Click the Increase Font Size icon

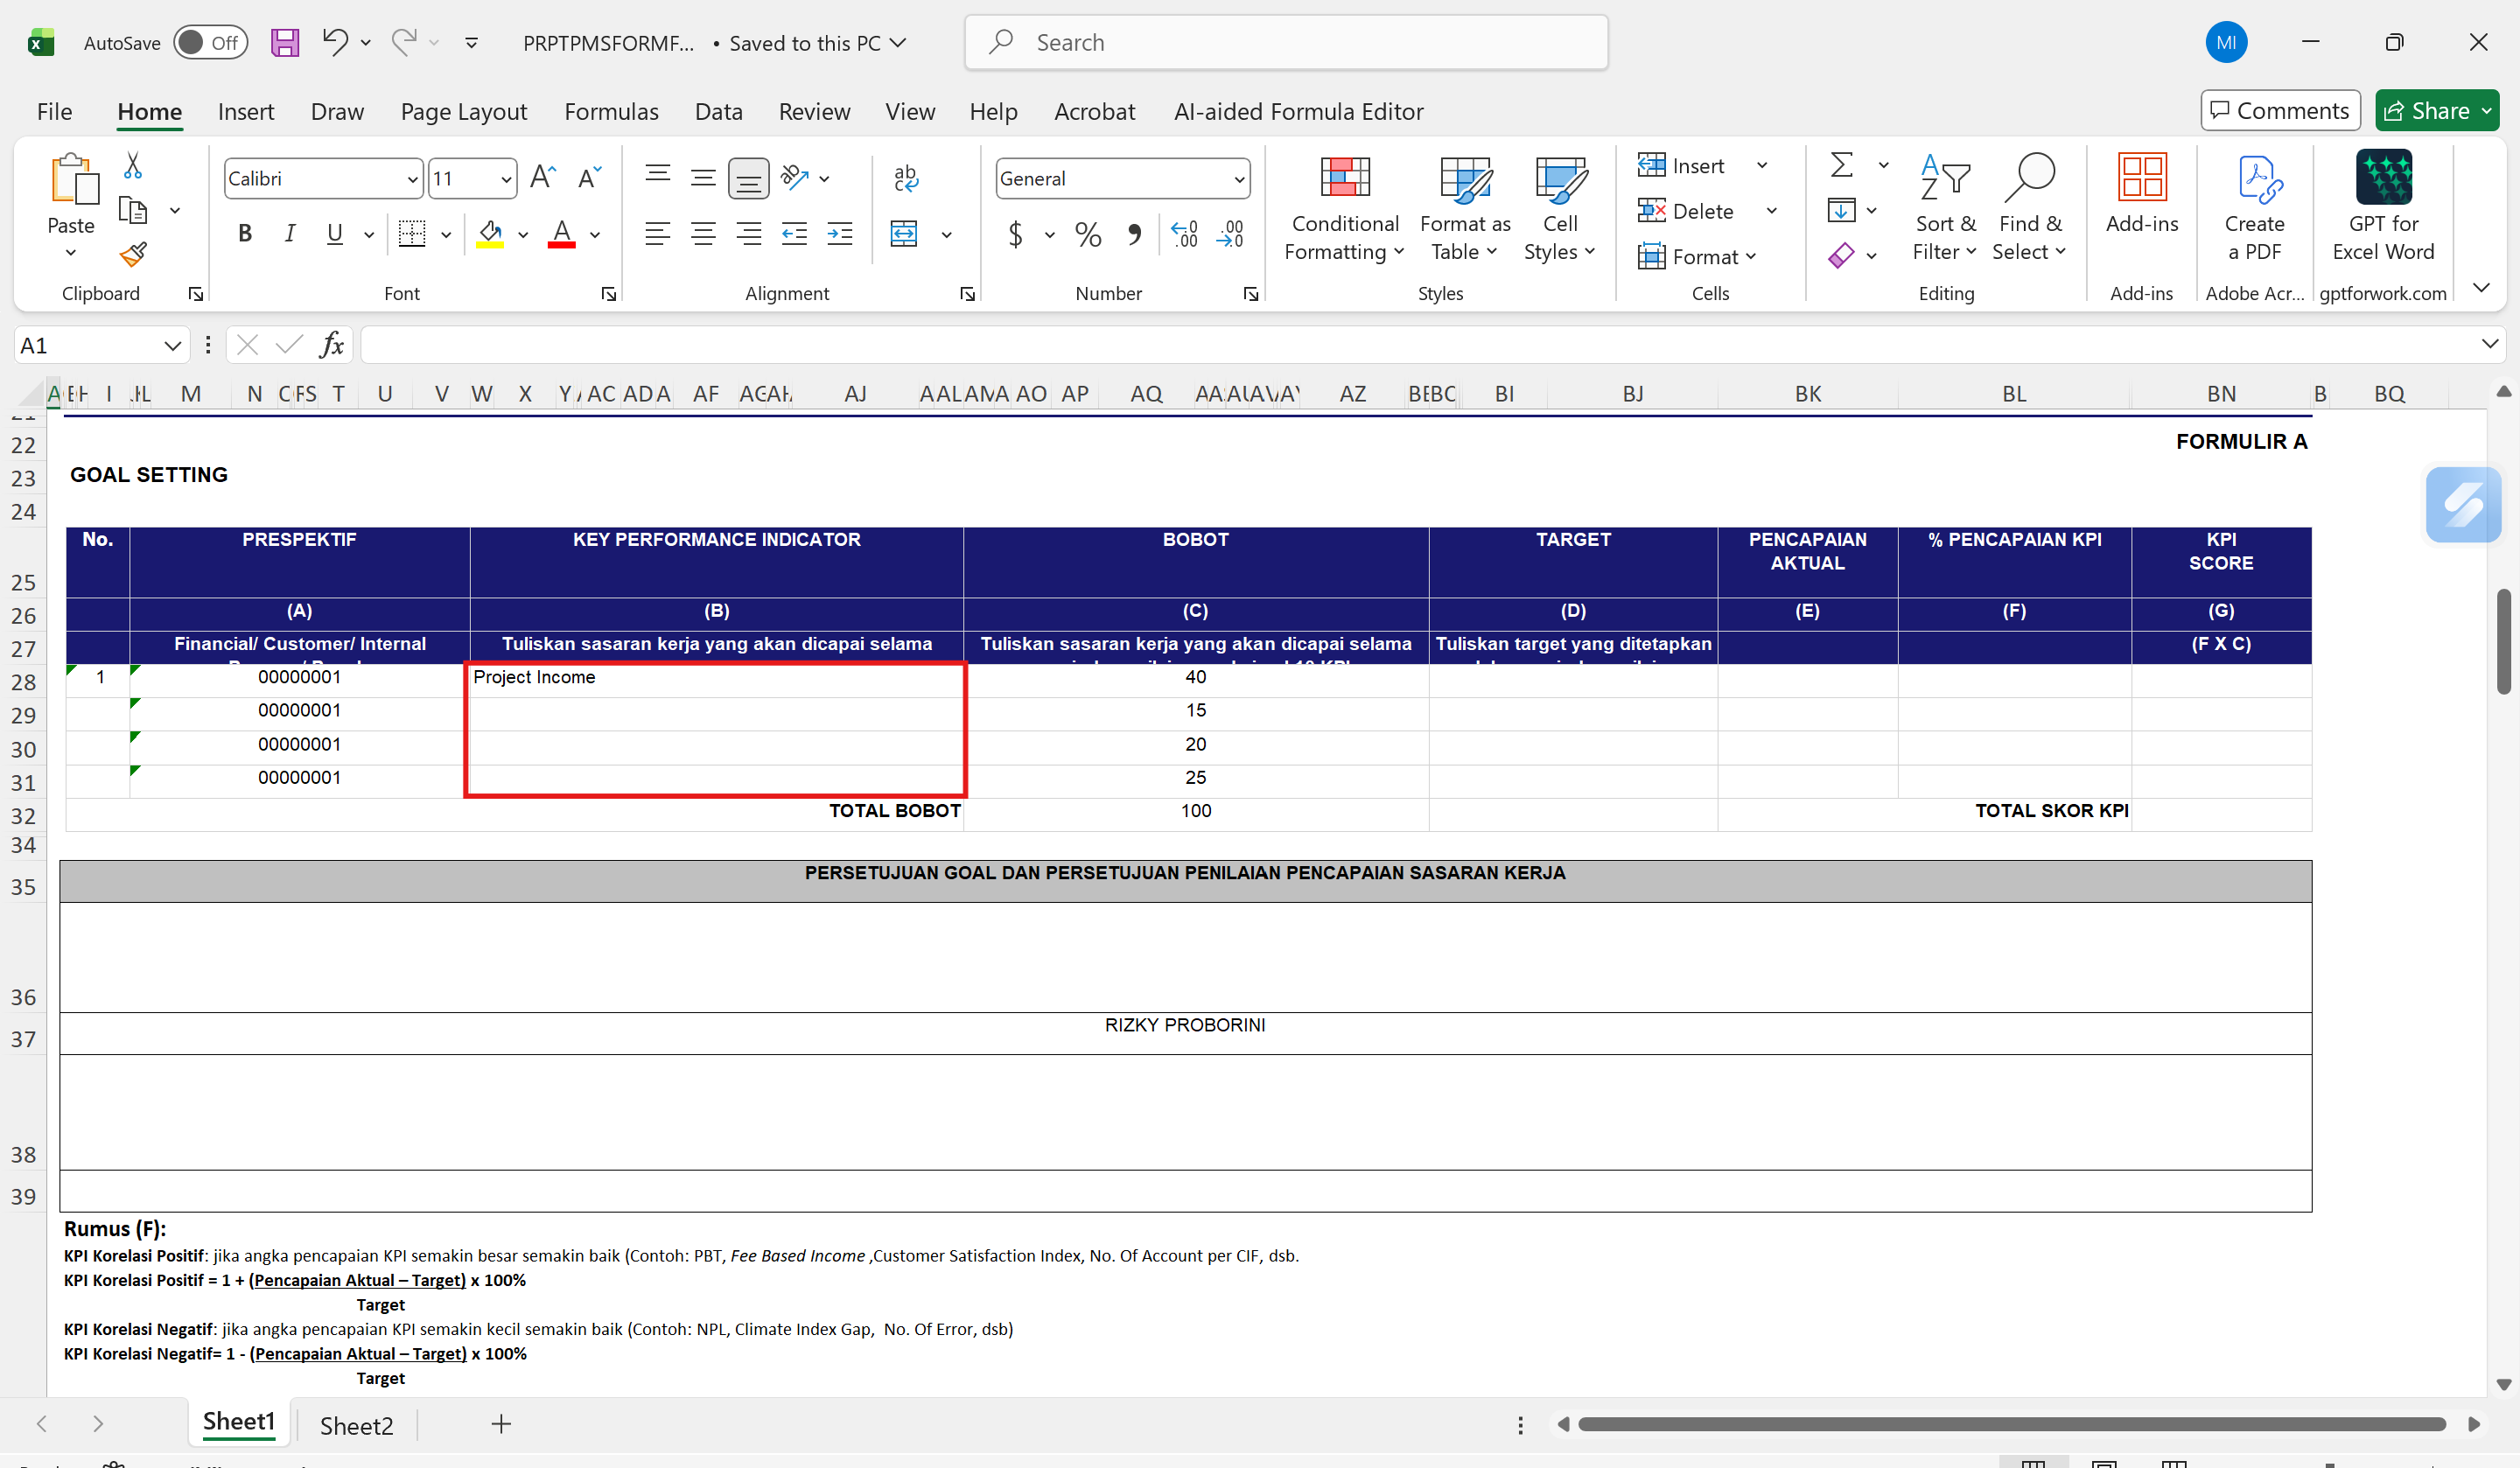(542, 178)
